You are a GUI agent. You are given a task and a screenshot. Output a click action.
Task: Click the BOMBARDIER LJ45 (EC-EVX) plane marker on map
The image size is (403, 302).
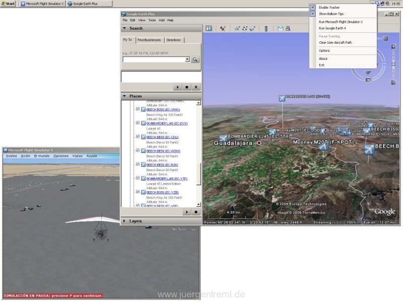(282, 98)
